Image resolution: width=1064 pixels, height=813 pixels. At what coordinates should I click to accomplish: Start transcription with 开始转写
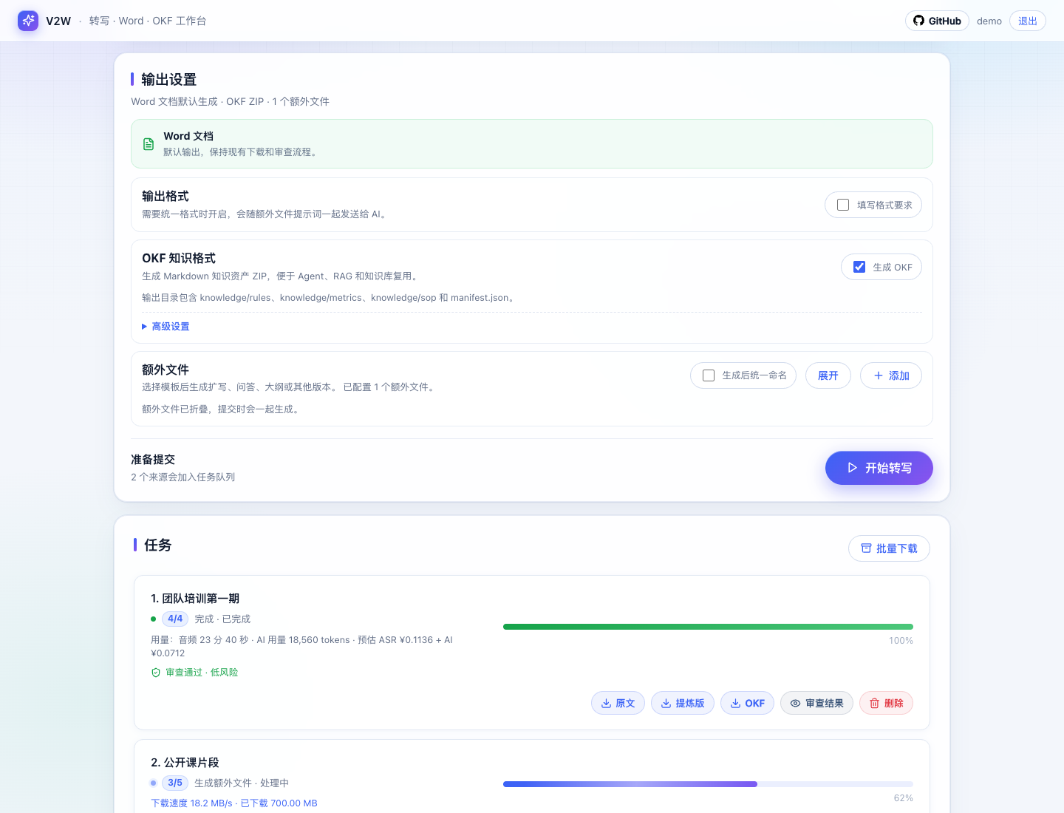879,468
